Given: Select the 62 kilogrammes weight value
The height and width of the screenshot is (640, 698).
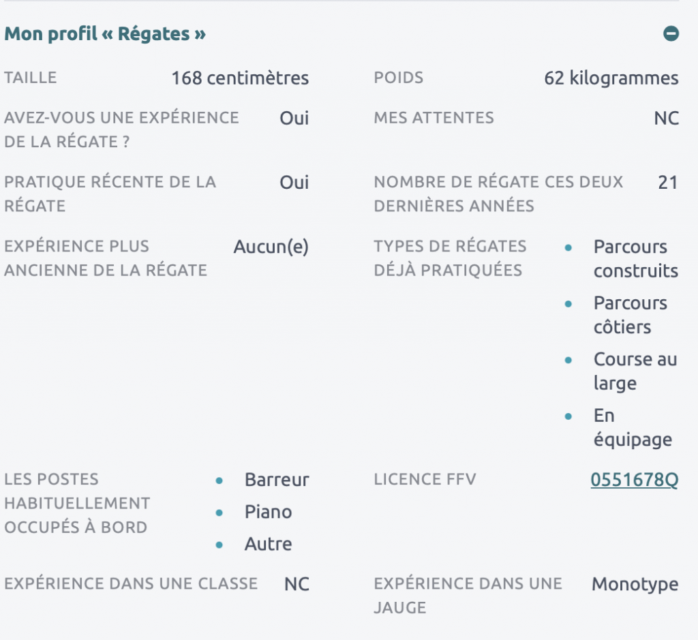Looking at the screenshot, I should [x=611, y=78].
